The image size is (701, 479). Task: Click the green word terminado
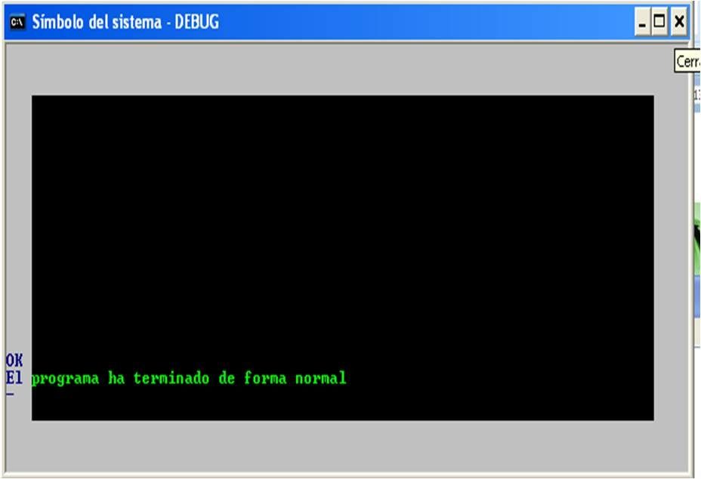pyautogui.click(x=171, y=378)
